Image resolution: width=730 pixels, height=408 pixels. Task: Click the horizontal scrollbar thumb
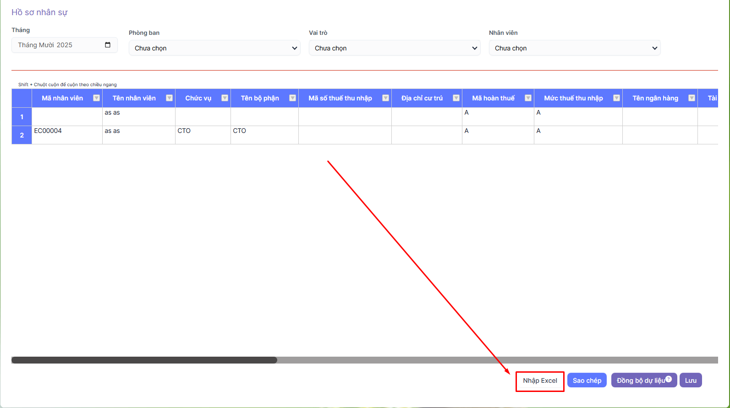click(x=144, y=360)
